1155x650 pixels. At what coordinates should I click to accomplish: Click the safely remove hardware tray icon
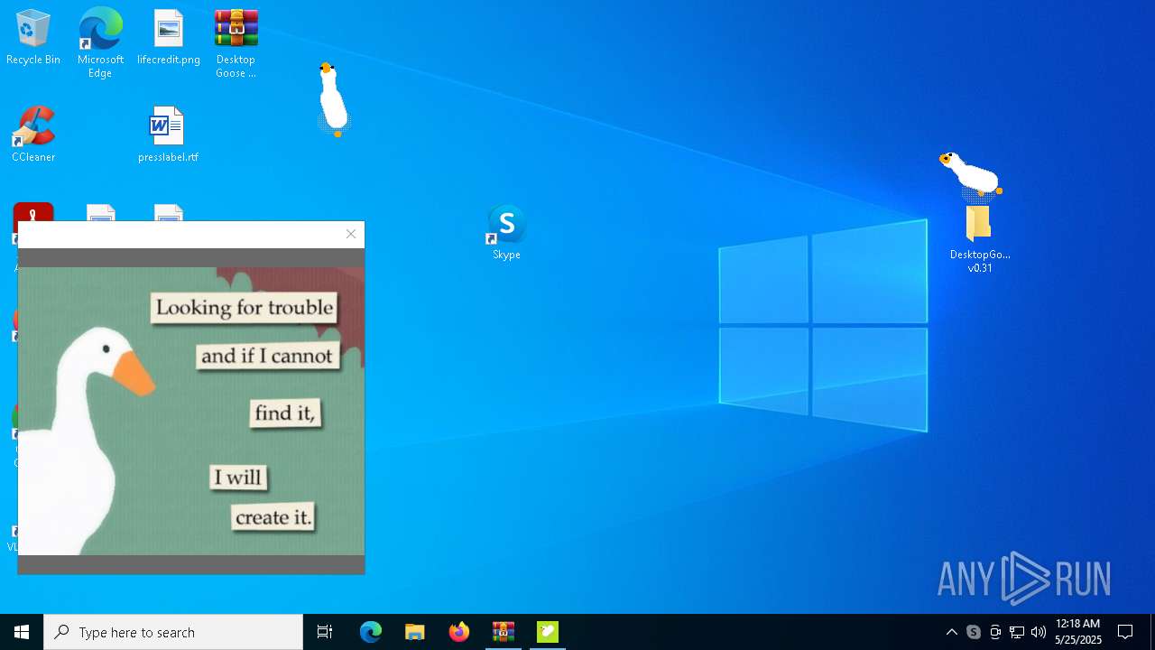pyautogui.click(x=995, y=632)
